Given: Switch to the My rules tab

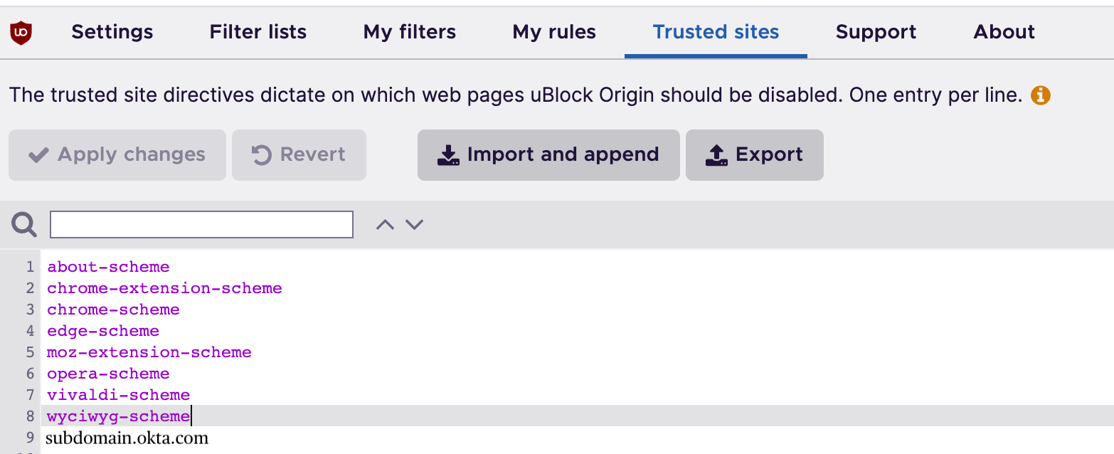Looking at the screenshot, I should coord(553,31).
